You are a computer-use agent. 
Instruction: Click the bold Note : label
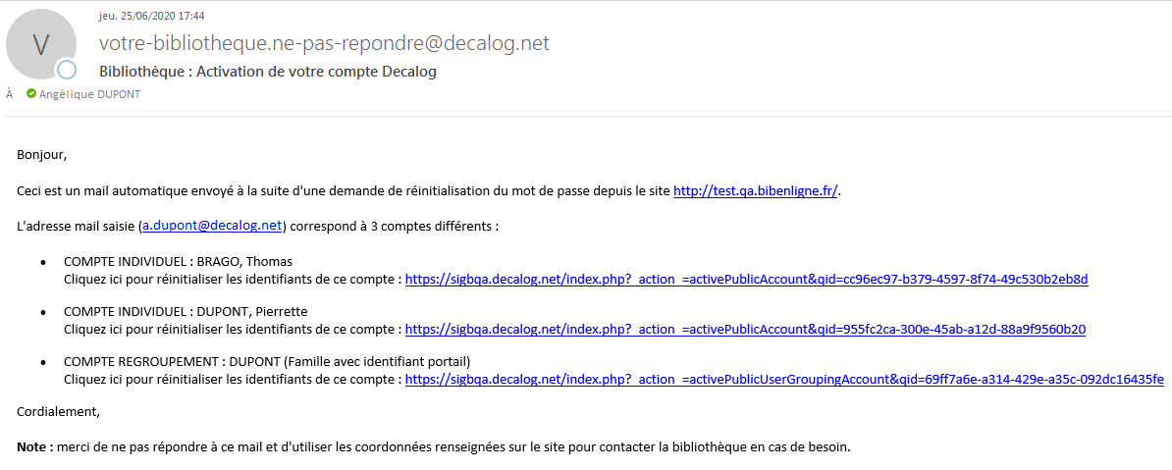(35, 447)
